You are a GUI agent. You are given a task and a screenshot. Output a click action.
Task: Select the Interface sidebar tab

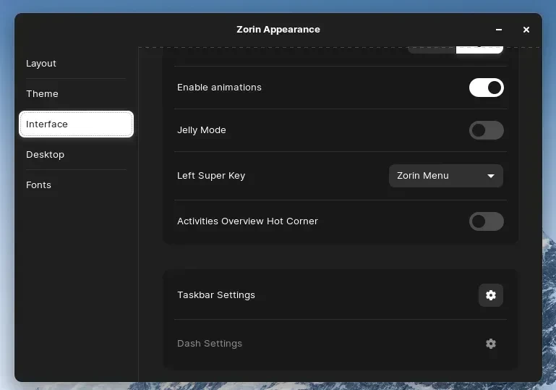coord(76,124)
